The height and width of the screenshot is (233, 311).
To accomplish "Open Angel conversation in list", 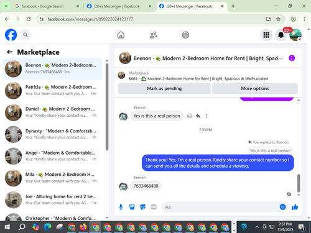I will pyautogui.click(x=52, y=156).
